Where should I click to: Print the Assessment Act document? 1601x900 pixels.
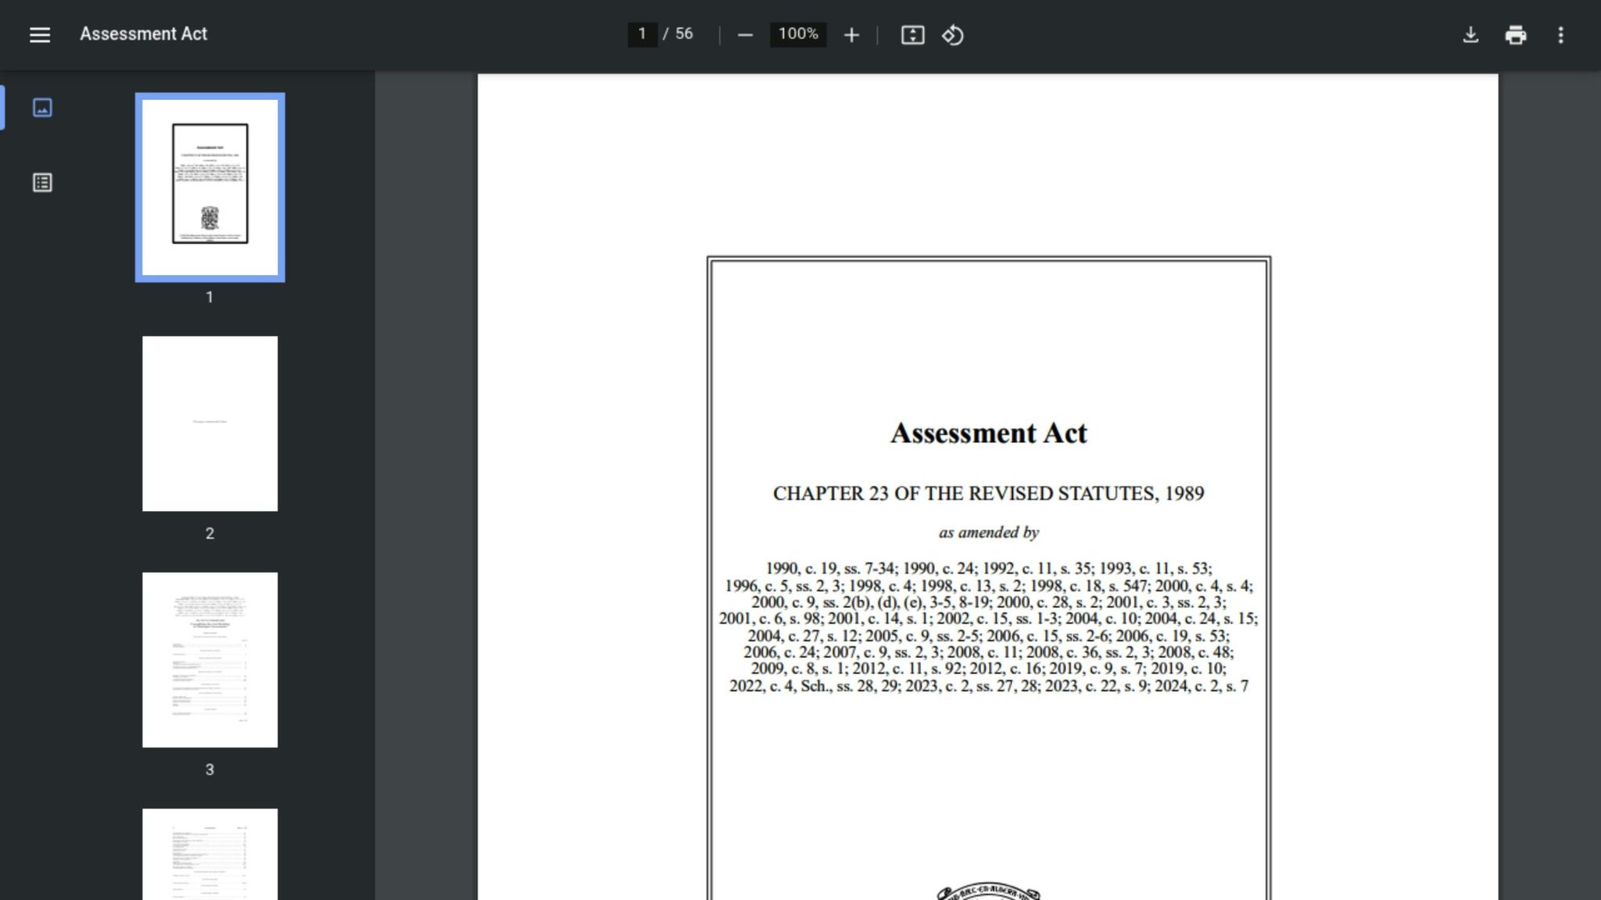[1516, 34]
